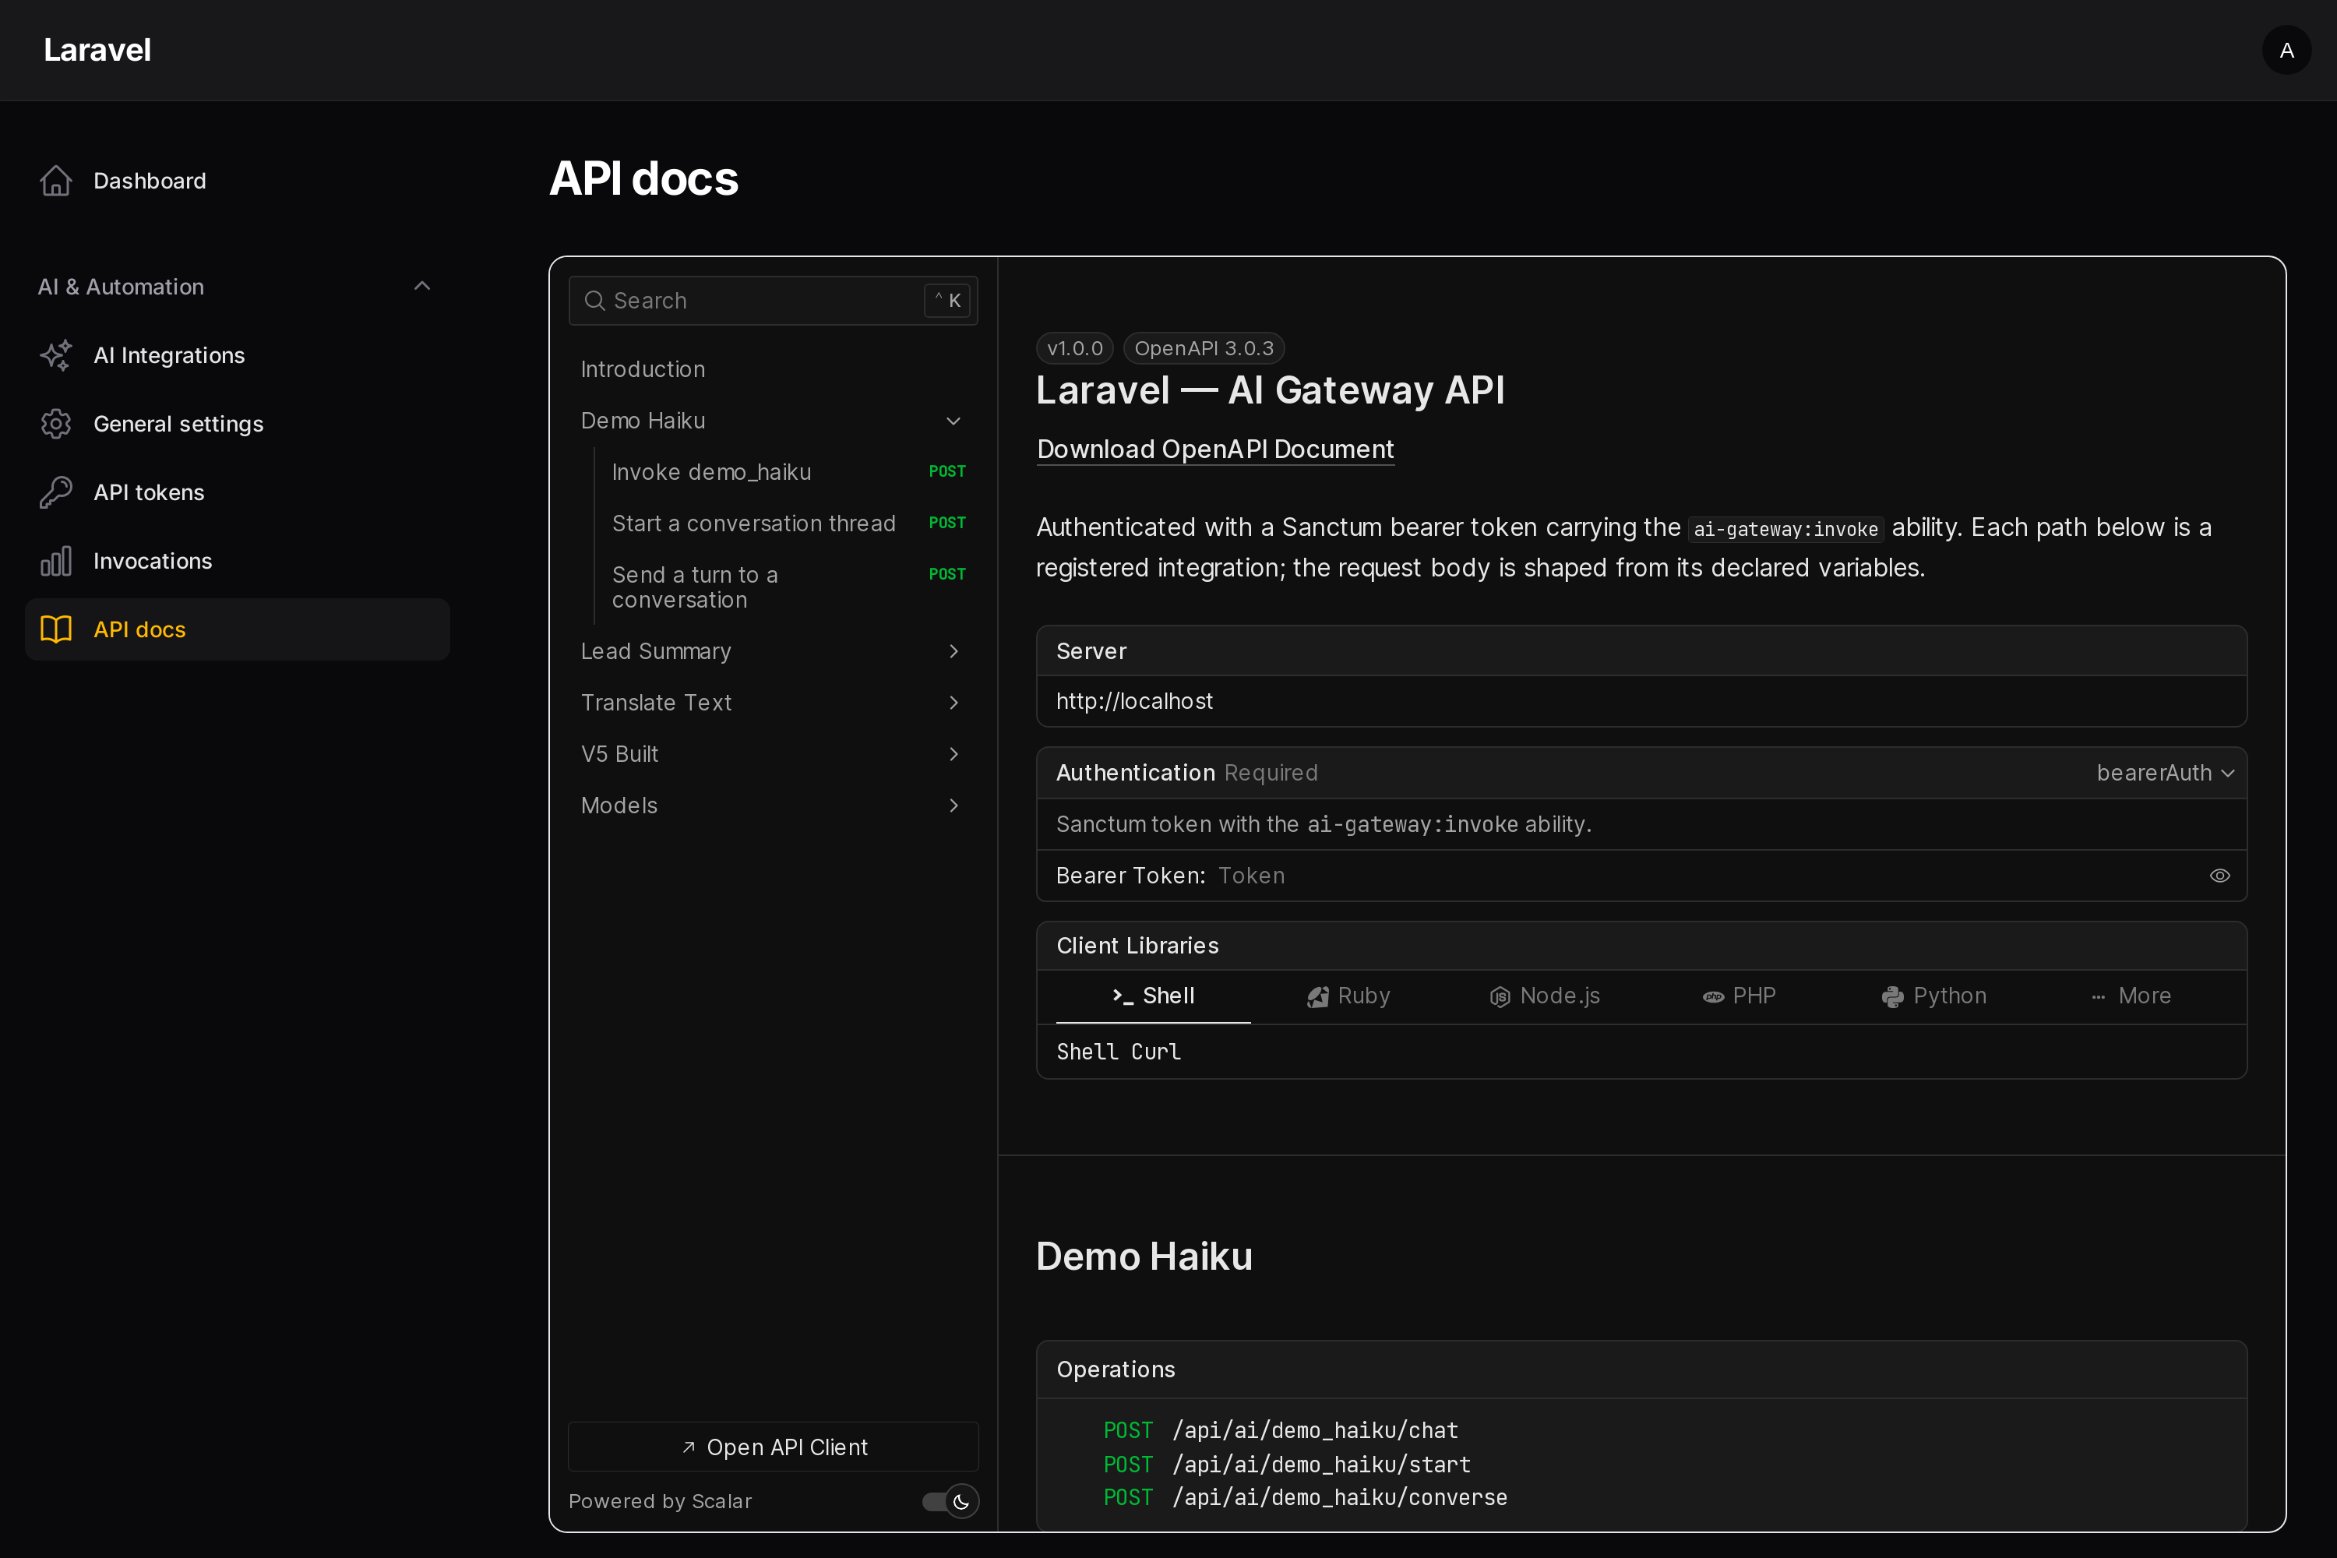Click the More ellipsis icon
2337x1558 pixels.
point(2098,996)
